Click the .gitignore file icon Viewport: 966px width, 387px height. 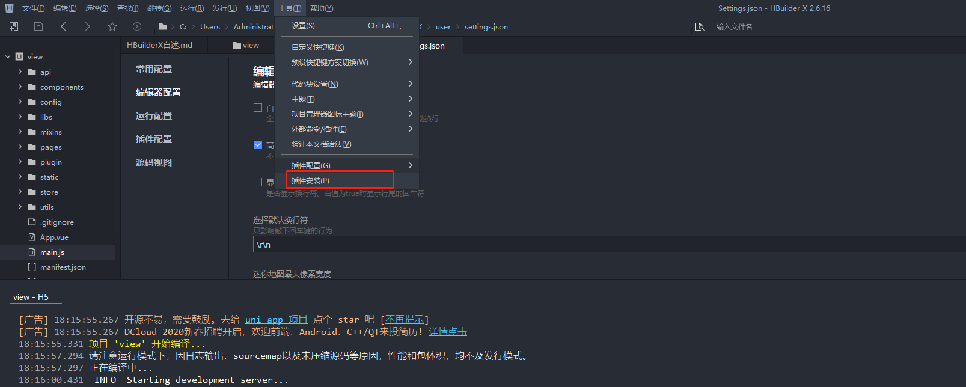pos(32,222)
